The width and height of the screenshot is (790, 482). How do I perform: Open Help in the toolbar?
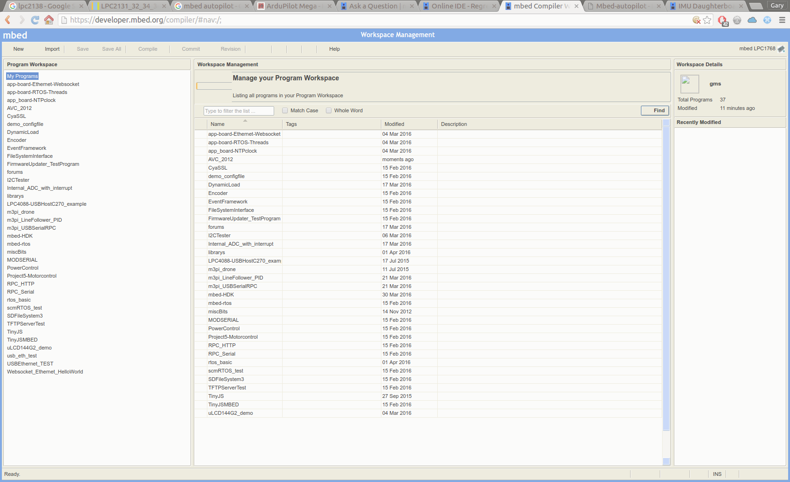click(334, 49)
